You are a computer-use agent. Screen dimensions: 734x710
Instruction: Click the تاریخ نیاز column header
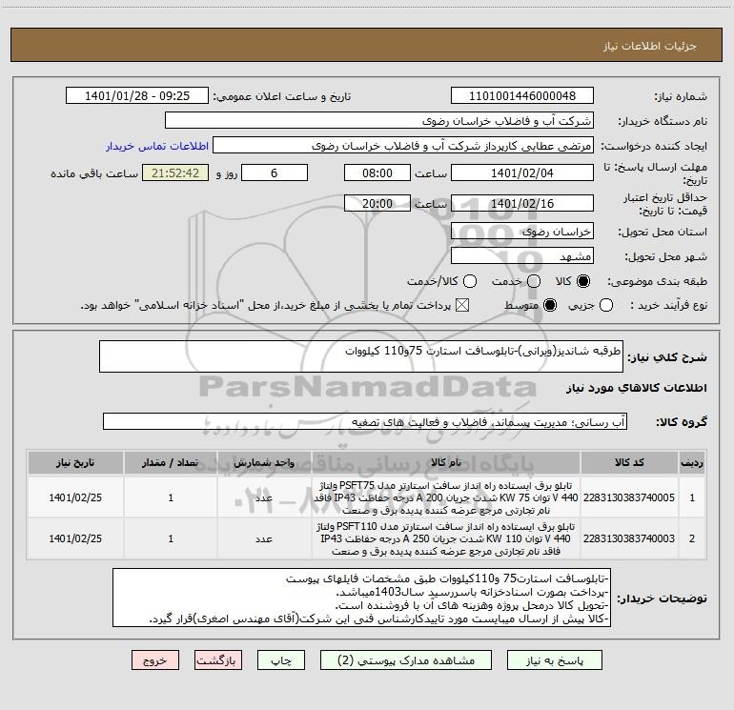(75, 462)
